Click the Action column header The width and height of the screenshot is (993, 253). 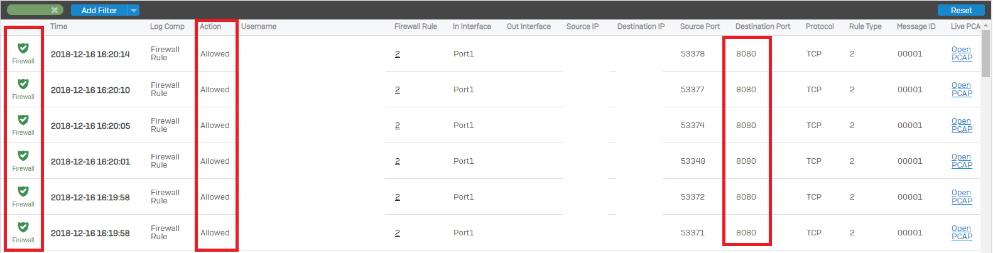[210, 26]
